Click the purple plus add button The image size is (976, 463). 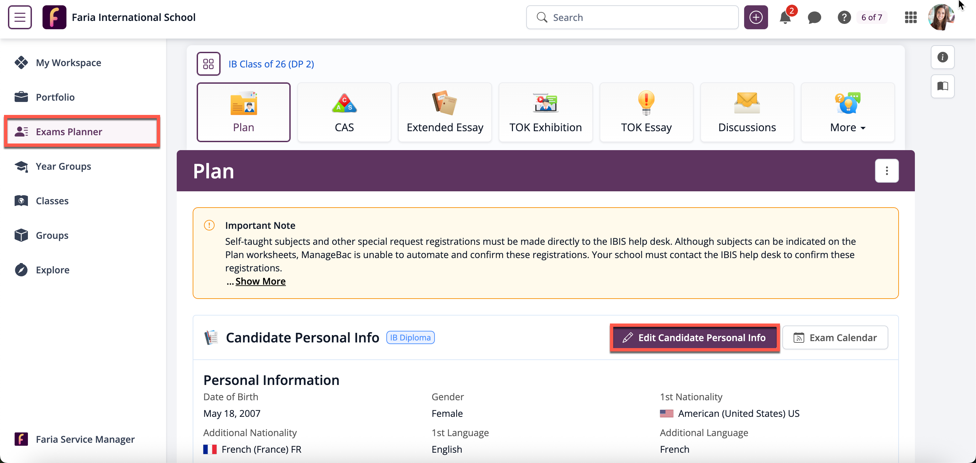[x=755, y=17]
